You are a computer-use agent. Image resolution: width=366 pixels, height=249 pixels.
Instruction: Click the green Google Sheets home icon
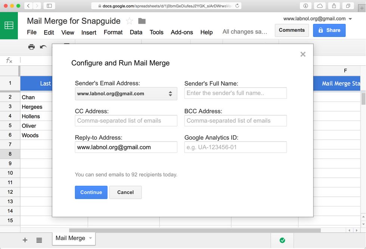tap(8, 25)
